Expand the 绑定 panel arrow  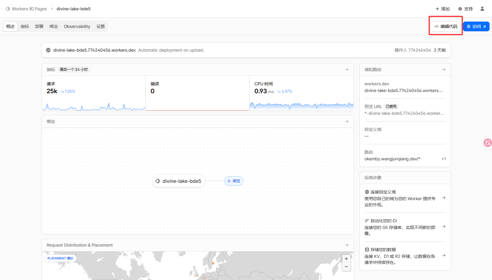[x=347, y=121]
